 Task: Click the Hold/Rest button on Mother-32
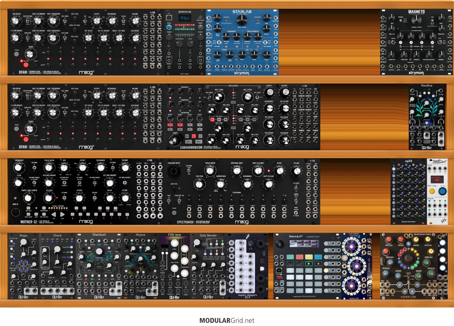click(x=28, y=208)
